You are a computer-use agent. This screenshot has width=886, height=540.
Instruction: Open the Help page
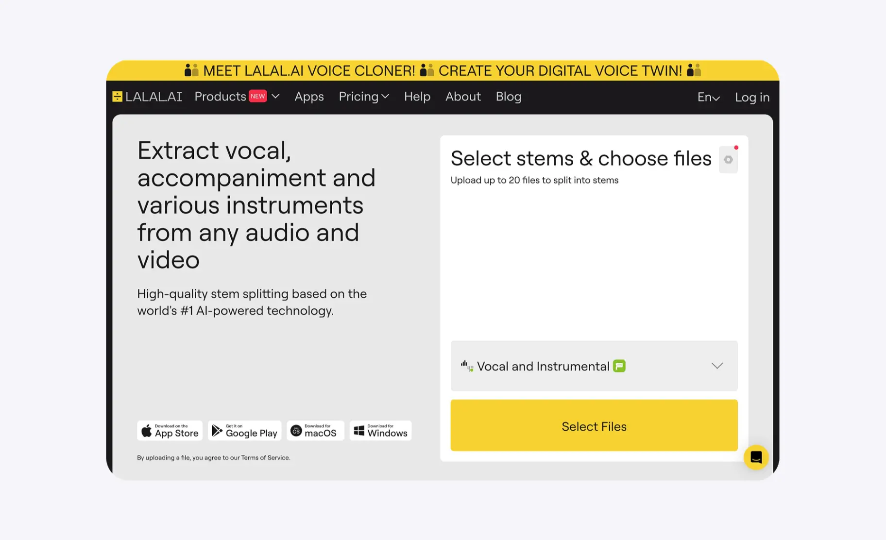coord(417,96)
